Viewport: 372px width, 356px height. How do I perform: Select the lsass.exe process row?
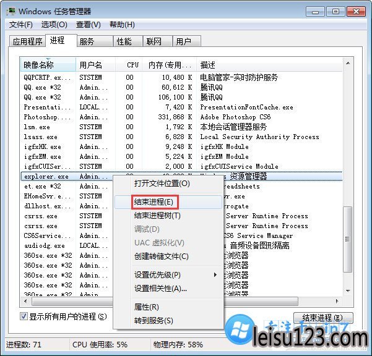click(181, 137)
